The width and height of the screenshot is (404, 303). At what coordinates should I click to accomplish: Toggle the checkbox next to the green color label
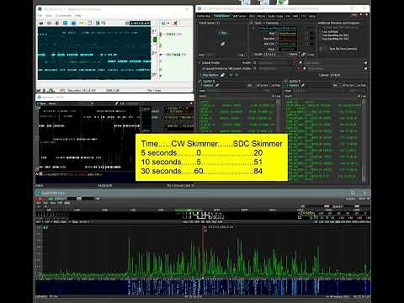click(x=277, y=44)
